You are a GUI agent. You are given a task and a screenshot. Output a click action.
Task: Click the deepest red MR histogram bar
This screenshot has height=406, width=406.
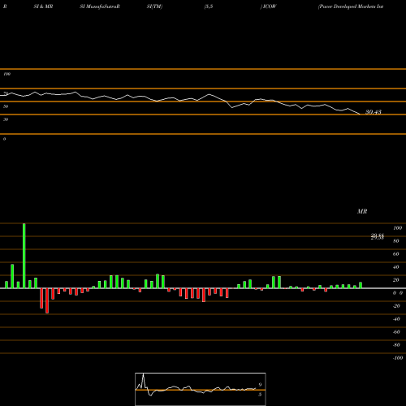(47, 300)
